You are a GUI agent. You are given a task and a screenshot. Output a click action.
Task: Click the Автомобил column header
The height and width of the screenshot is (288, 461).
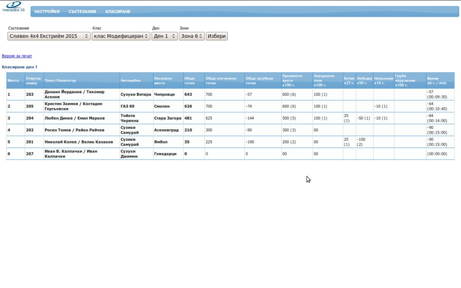pos(131,81)
